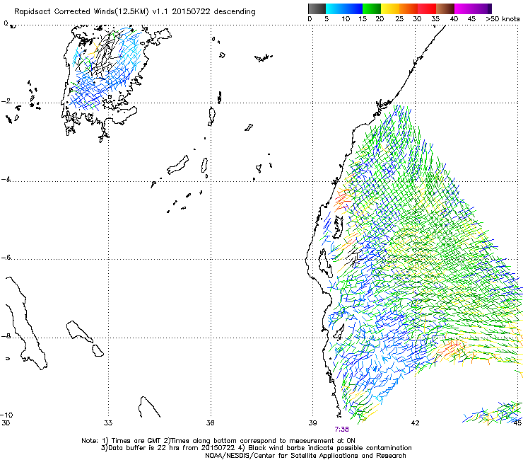Click longitude label 39 on bottom axis

[312, 422]
